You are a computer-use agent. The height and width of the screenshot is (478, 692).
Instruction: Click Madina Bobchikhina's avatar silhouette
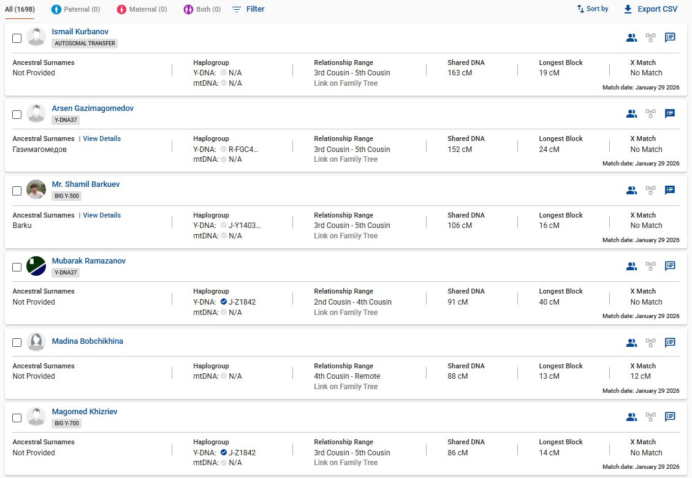click(x=36, y=342)
